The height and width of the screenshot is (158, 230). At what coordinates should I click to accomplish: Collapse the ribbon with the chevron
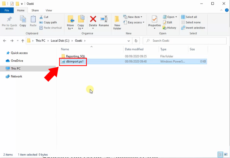(221, 10)
